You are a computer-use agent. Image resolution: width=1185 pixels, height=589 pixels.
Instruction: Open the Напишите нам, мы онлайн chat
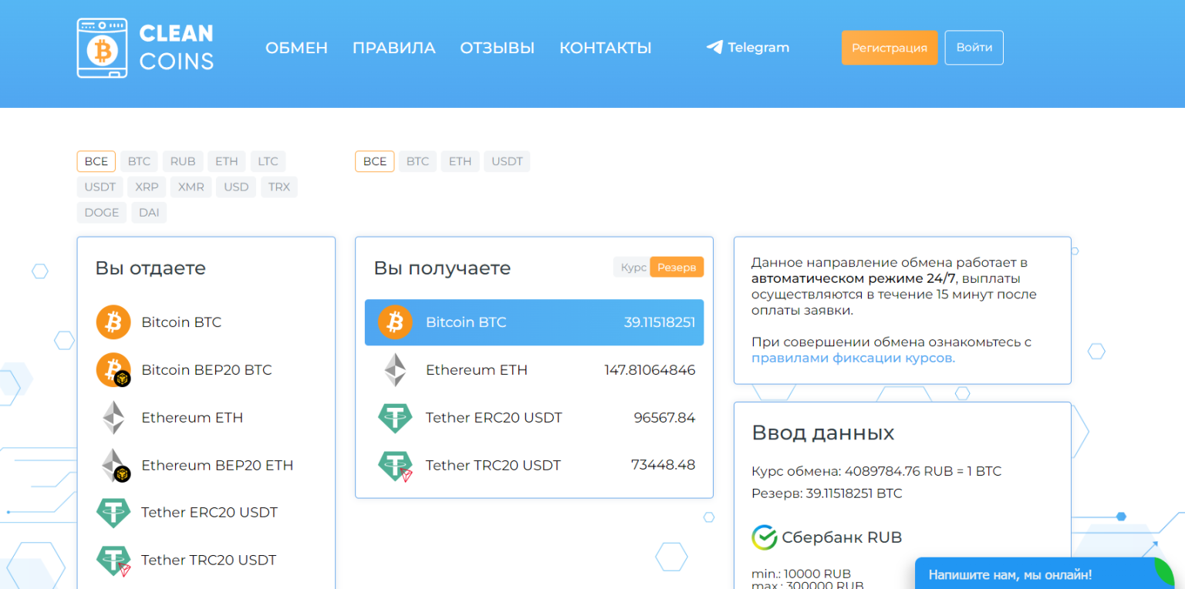[1045, 574]
